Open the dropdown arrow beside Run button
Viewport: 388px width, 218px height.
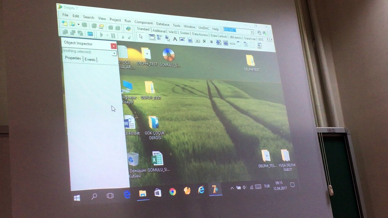tap(107, 35)
